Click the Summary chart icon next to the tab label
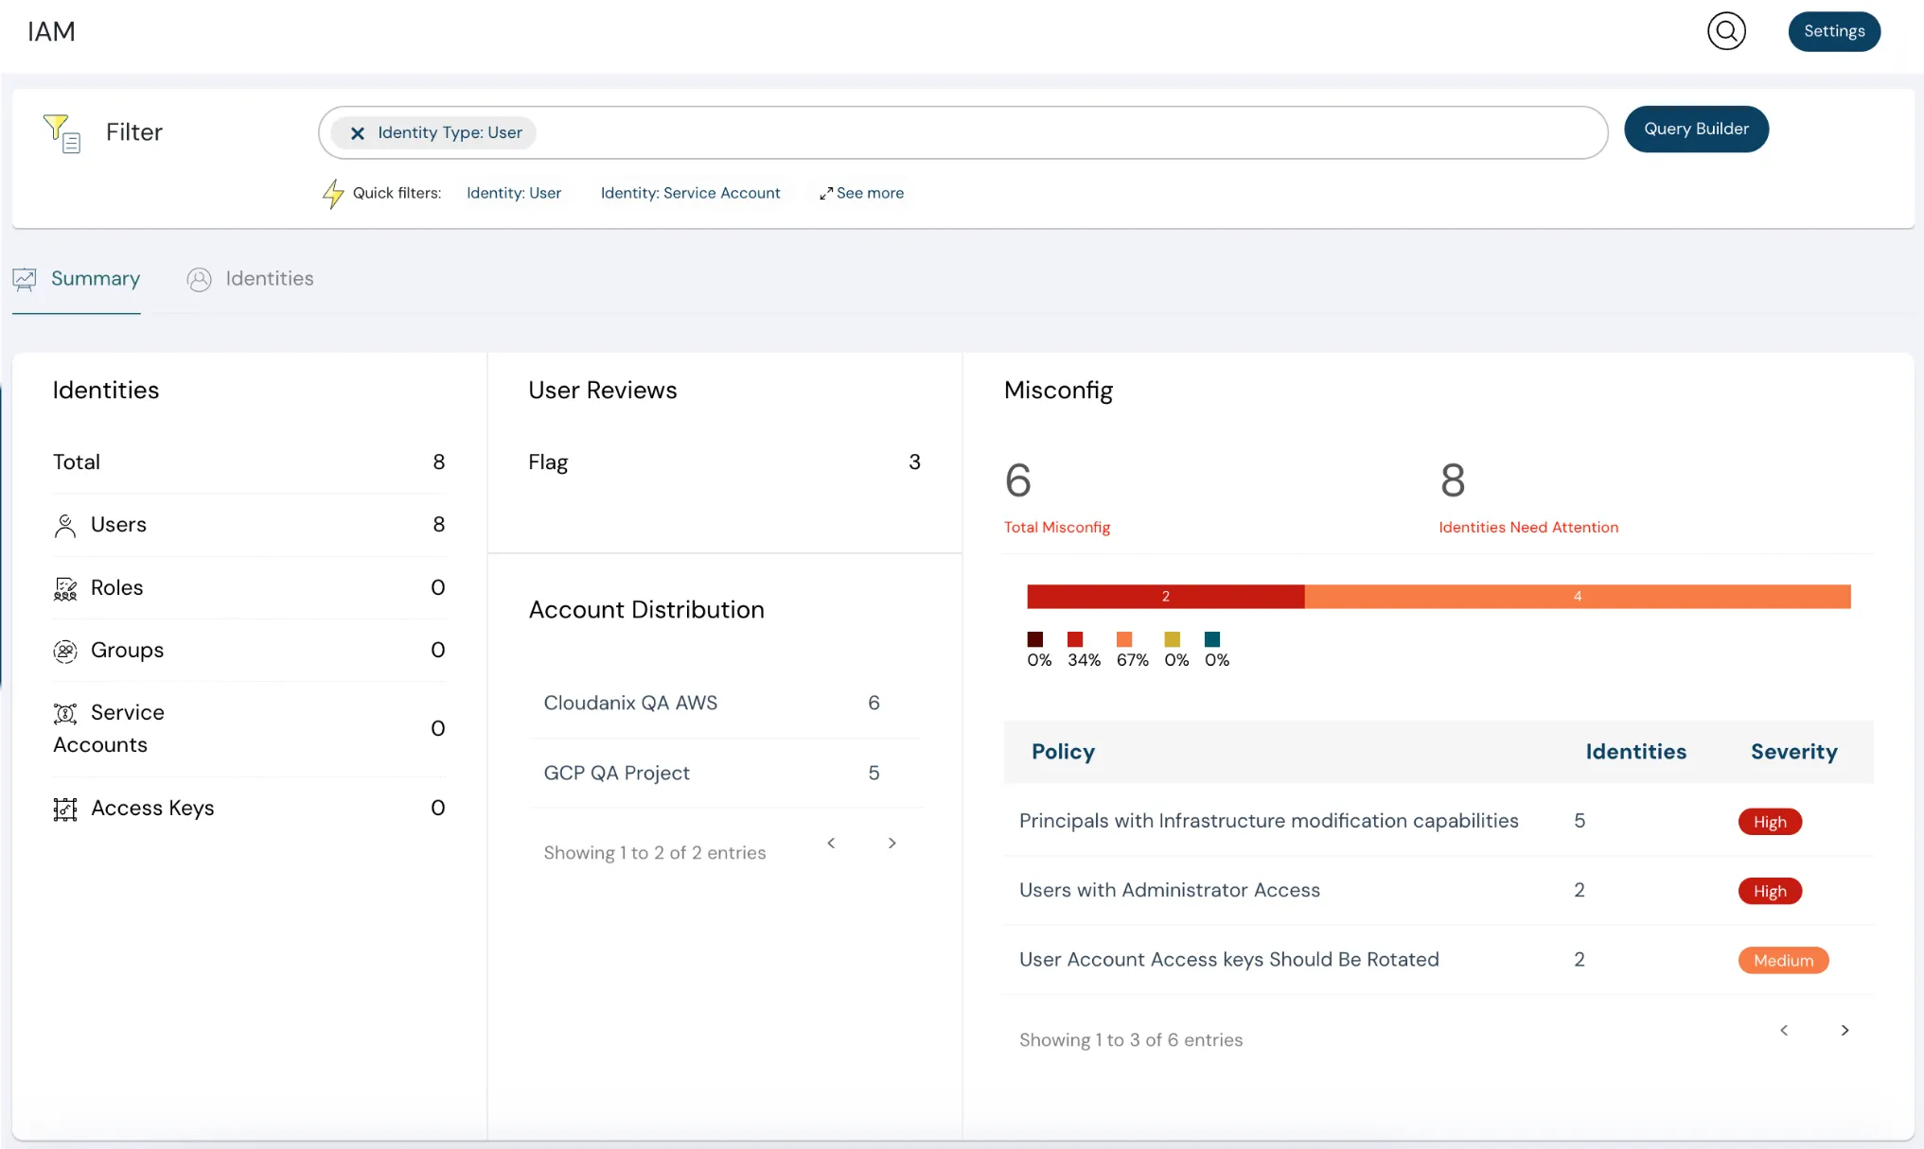Image resolution: width=1924 pixels, height=1149 pixels. click(26, 277)
